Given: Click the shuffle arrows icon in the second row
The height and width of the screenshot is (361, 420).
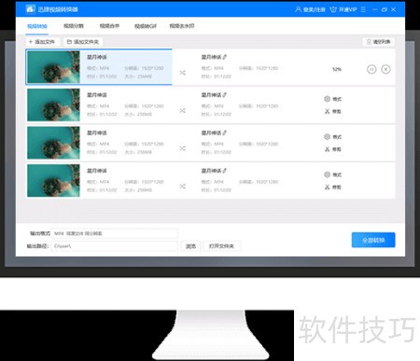Looking at the screenshot, I should click(183, 110).
